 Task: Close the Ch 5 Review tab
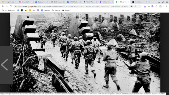pyautogui.click(x=64, y=2)
